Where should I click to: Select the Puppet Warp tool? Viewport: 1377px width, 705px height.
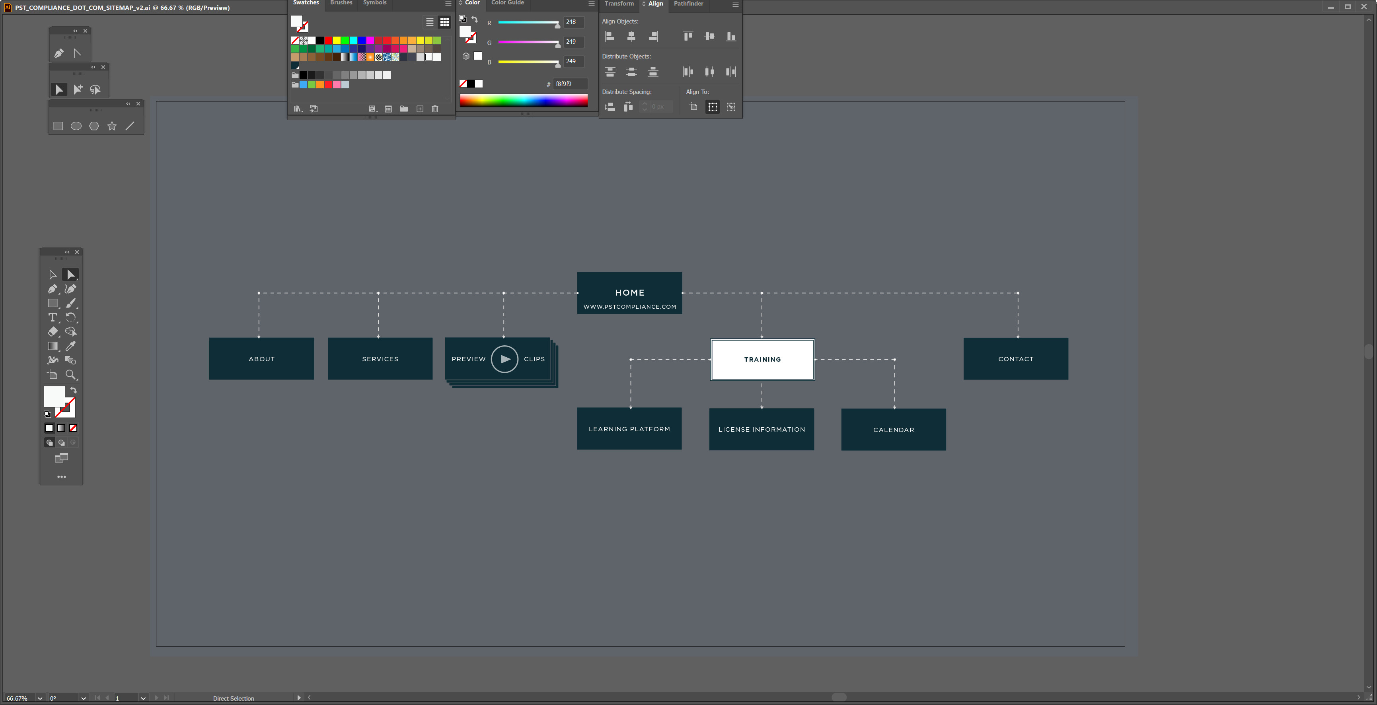pos(53,360)
